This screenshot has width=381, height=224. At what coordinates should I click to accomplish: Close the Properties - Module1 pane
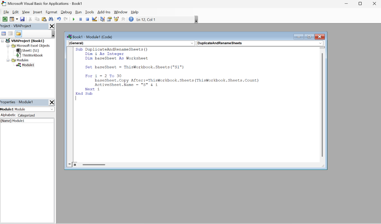[52, 102]
